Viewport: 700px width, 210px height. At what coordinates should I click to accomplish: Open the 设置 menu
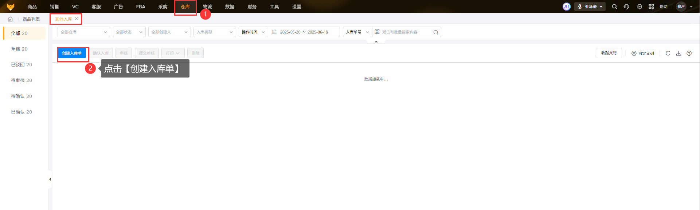point(297,7)
